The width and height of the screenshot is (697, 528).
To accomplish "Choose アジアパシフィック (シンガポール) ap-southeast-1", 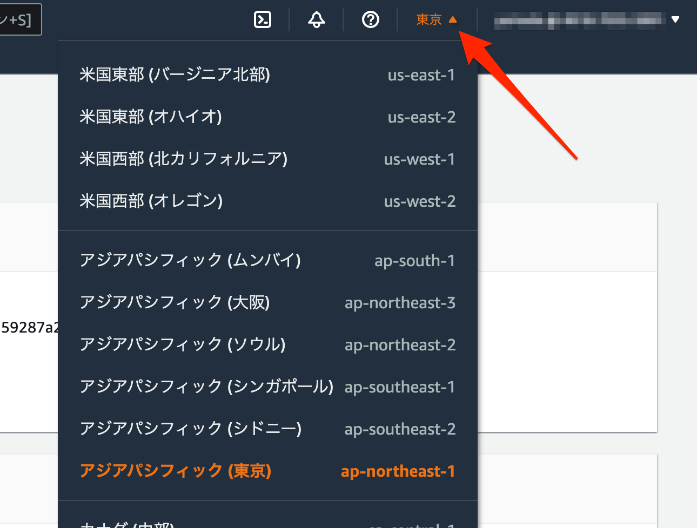I will click(x=267, y=387).
